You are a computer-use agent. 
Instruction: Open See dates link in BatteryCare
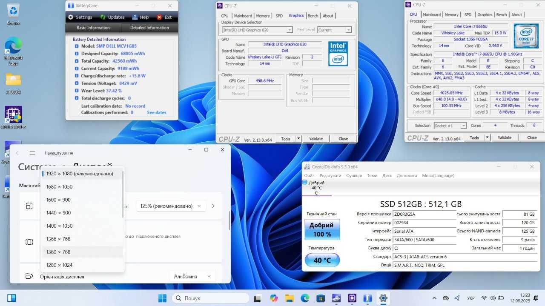[157, 112]
